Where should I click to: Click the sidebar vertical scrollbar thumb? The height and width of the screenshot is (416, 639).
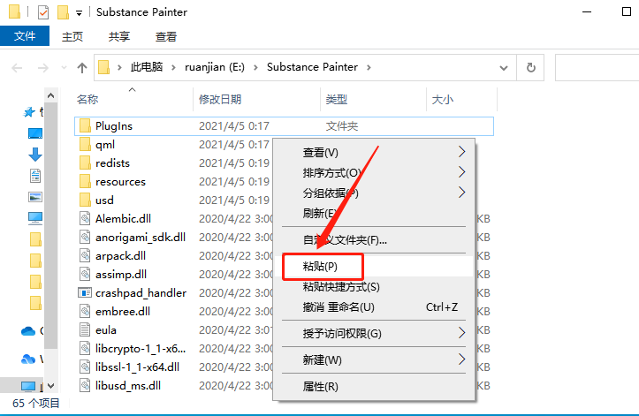[50, 226]
